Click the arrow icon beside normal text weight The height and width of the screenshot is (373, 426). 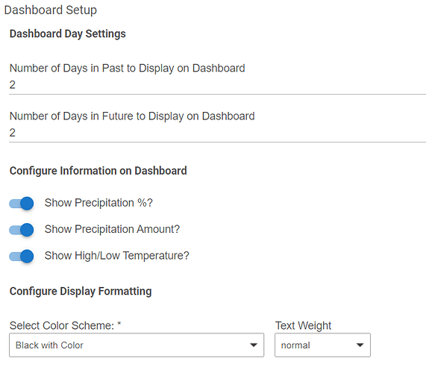pos(360,345)
